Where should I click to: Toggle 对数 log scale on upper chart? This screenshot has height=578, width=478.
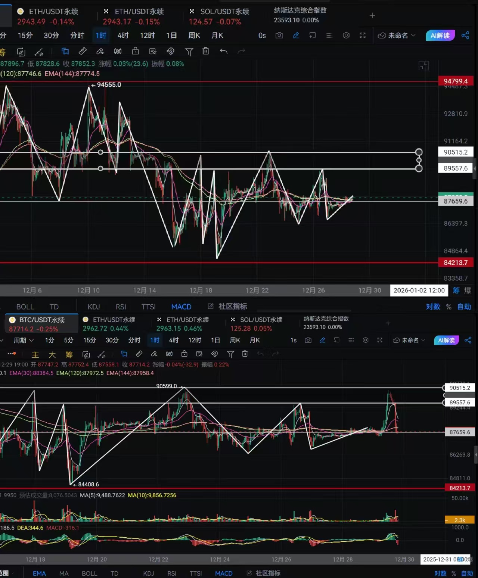coord(433,307)
